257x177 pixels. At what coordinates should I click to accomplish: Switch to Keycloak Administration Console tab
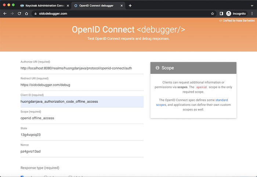[x=44, y=6]
